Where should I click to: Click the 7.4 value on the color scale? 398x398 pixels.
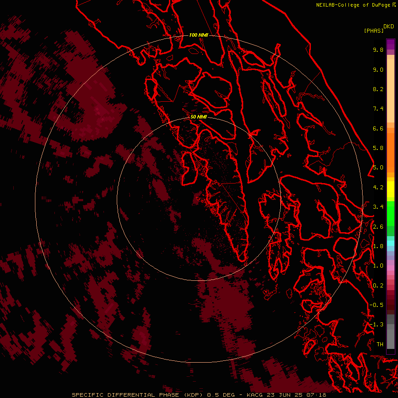click(x=378, y=109)
